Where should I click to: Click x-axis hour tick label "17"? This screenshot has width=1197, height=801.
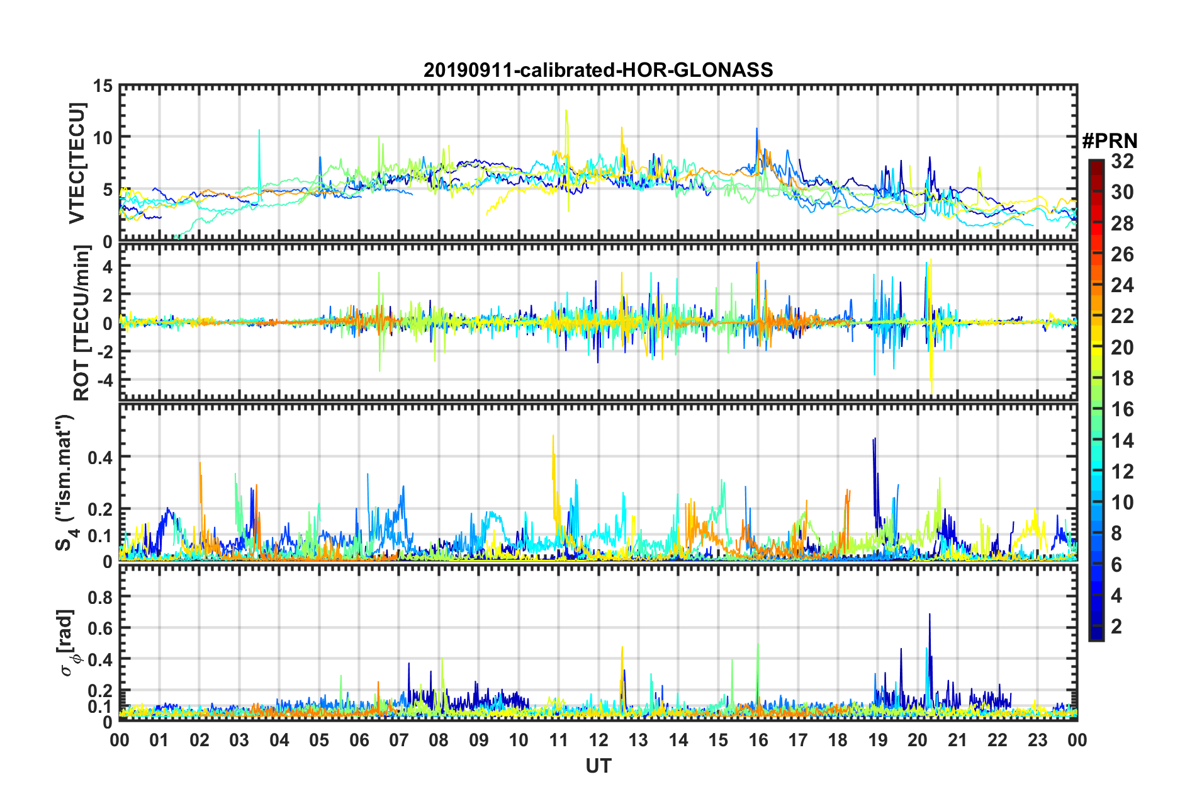pos(798,740)
